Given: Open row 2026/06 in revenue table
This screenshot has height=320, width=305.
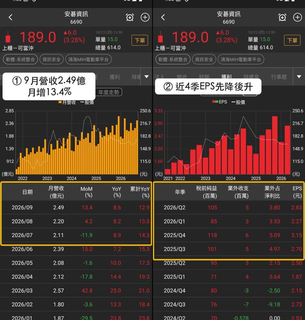Looking at the screenshot, I should pyautogui.click(x=76, y=249).
